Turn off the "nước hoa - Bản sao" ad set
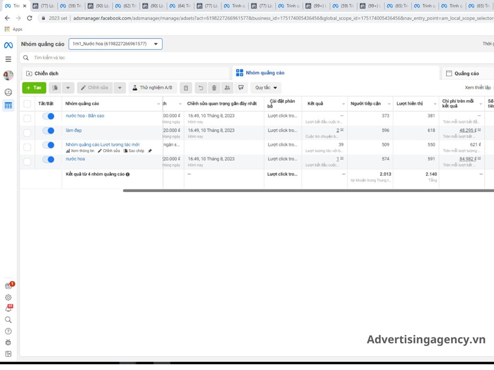Screen dimensions: 494x370 pos(48,116)
